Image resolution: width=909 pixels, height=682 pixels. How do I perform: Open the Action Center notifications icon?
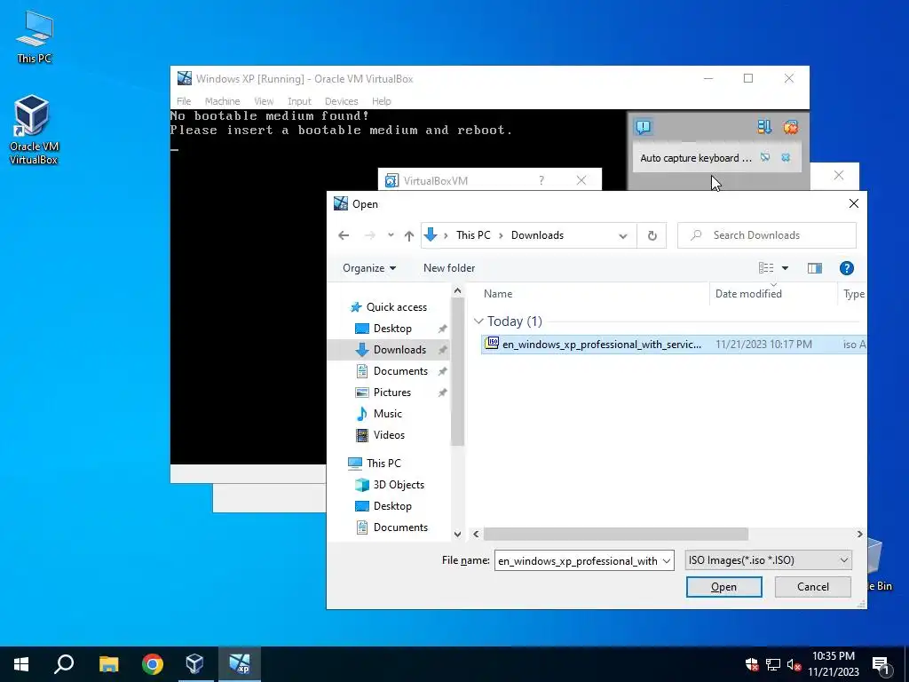(881, 664)
